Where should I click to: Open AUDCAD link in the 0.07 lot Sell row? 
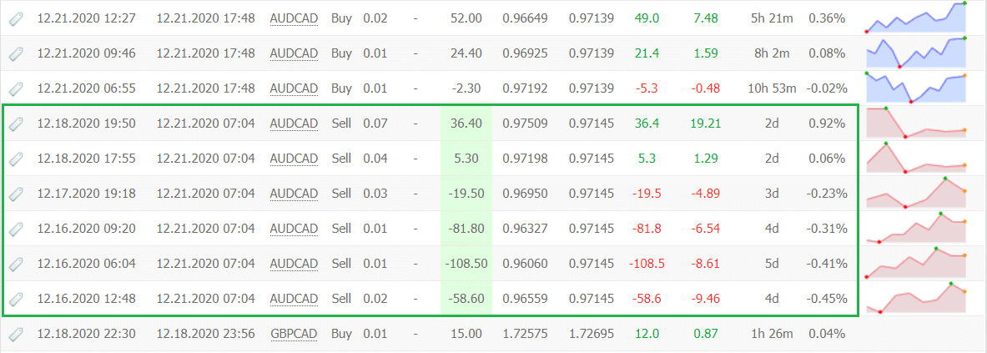(294, 124)
